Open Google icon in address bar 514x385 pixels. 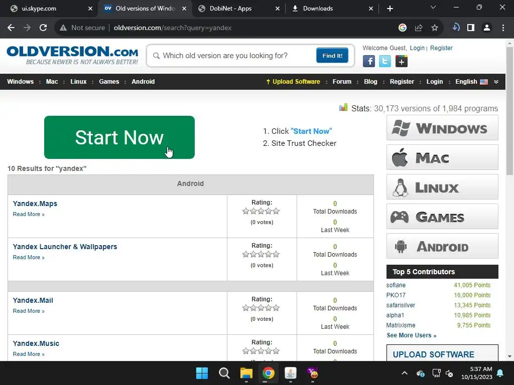click(x=403, y=28)
